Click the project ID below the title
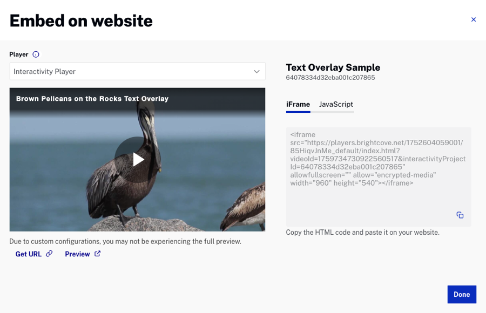Screen dimensions: 486x313 pos(330,78)
